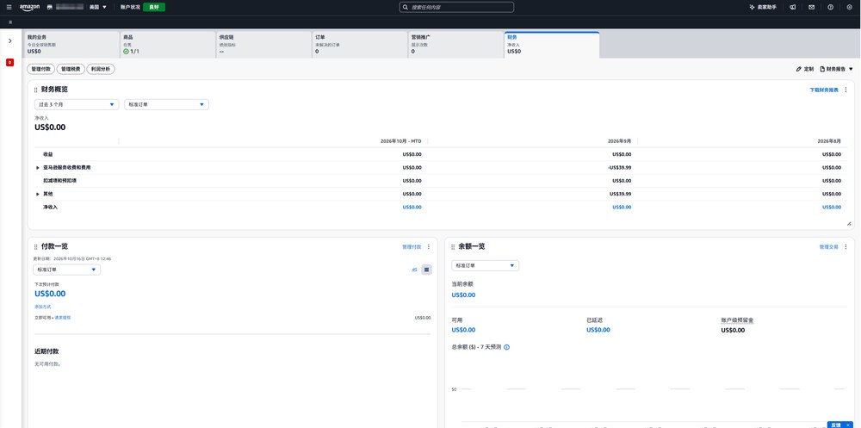Image resolution: width=861 pixels, height=428 pixels.
Task: Click the 2026年9月 net income US$0.00 link
Action: pyautogui.click(x=622, y=208)
